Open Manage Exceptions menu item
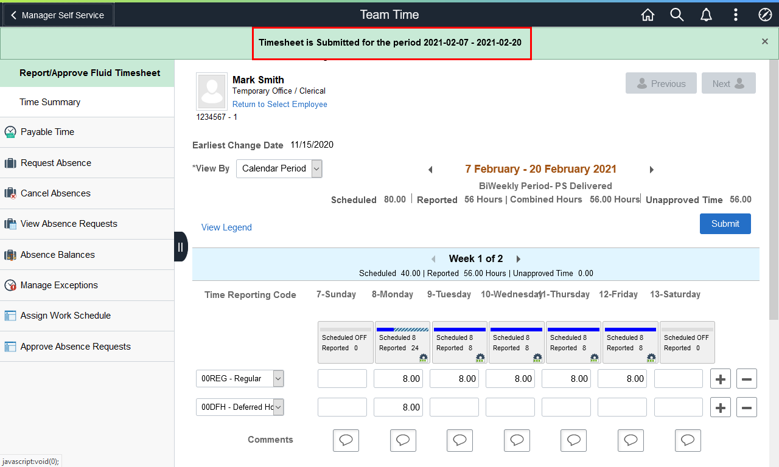Screen dimensions: 779x467 [87, 285]
